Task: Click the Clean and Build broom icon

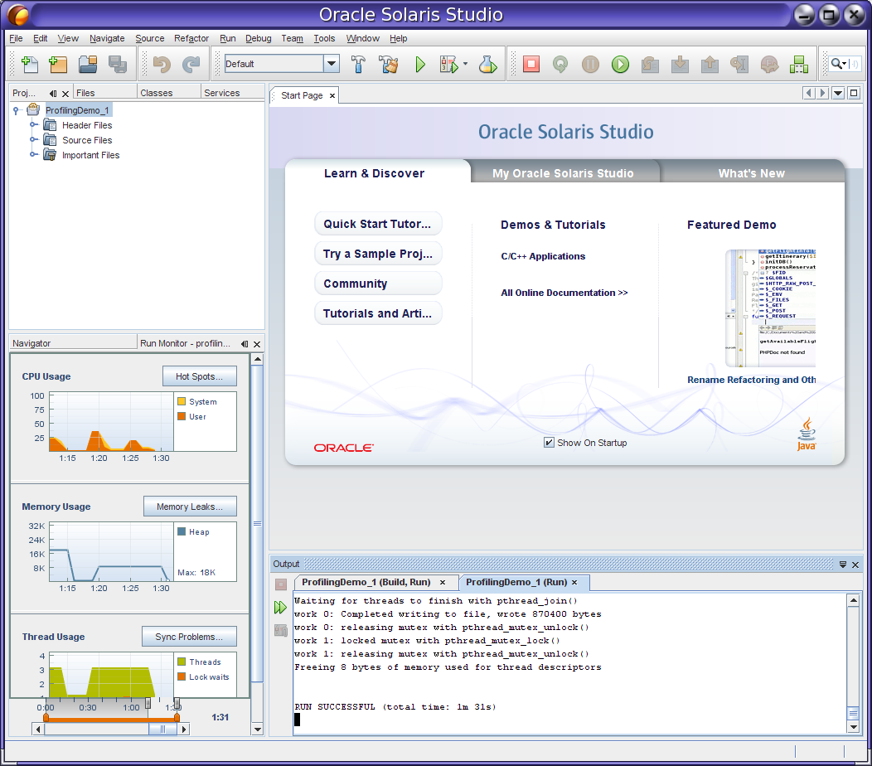Action: (x=389, y=65)
